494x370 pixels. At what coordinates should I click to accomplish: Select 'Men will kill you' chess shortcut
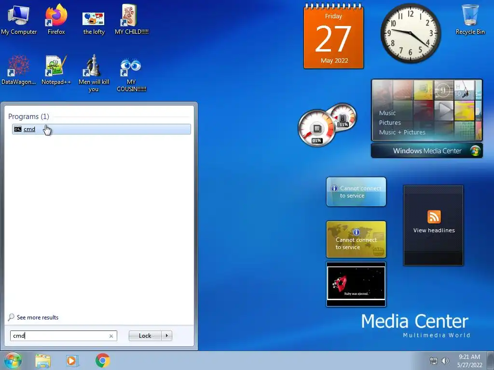(94, 73)
